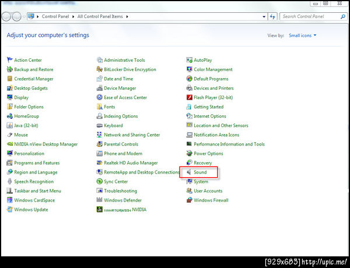Click the Network and Sharing Center icon
Viewport: 350px width, 268px height.
click(99, 135)
